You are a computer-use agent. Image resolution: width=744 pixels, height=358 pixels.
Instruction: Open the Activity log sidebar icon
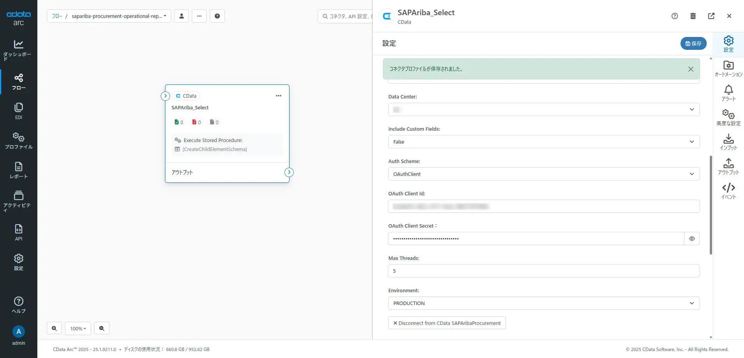pos(18,200)
